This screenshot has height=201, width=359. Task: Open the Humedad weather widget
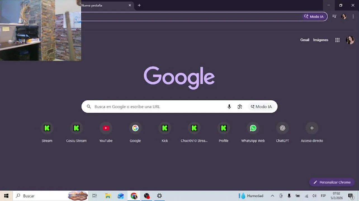click(251, 196)
